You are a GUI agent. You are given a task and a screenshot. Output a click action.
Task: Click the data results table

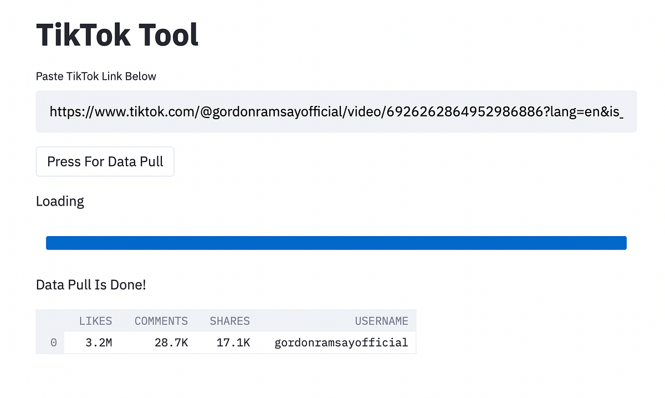coord(226,331)
